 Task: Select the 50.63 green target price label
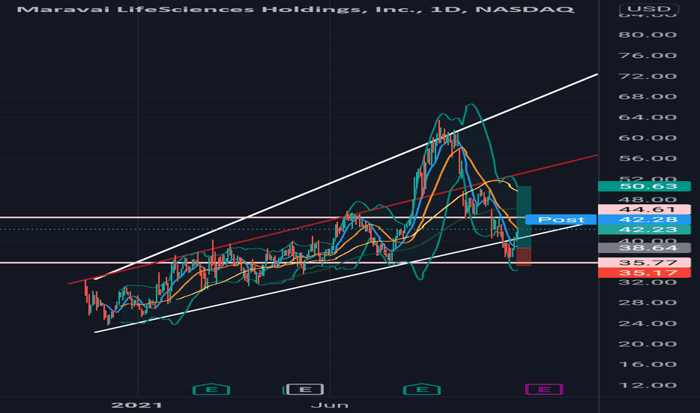[x=644, y=186]
